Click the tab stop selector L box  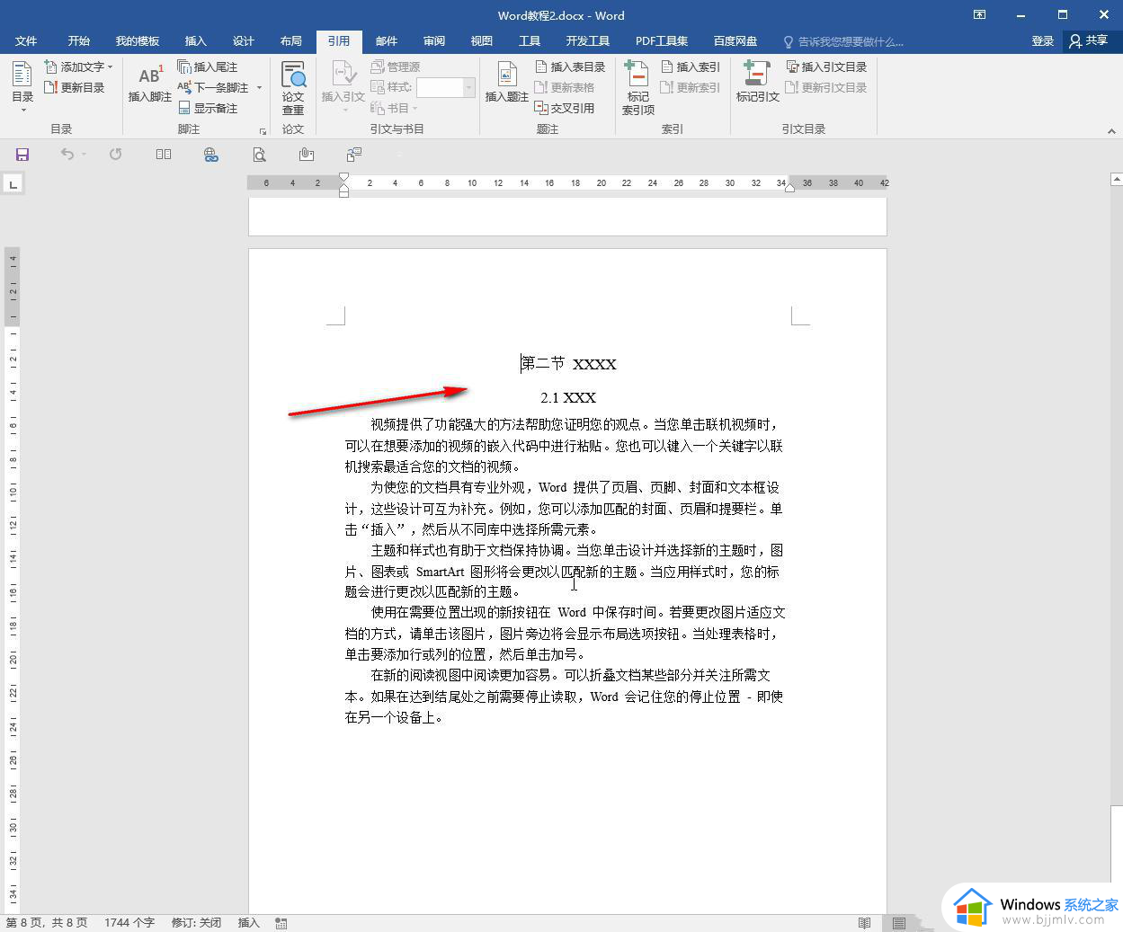tap(13, 184)
